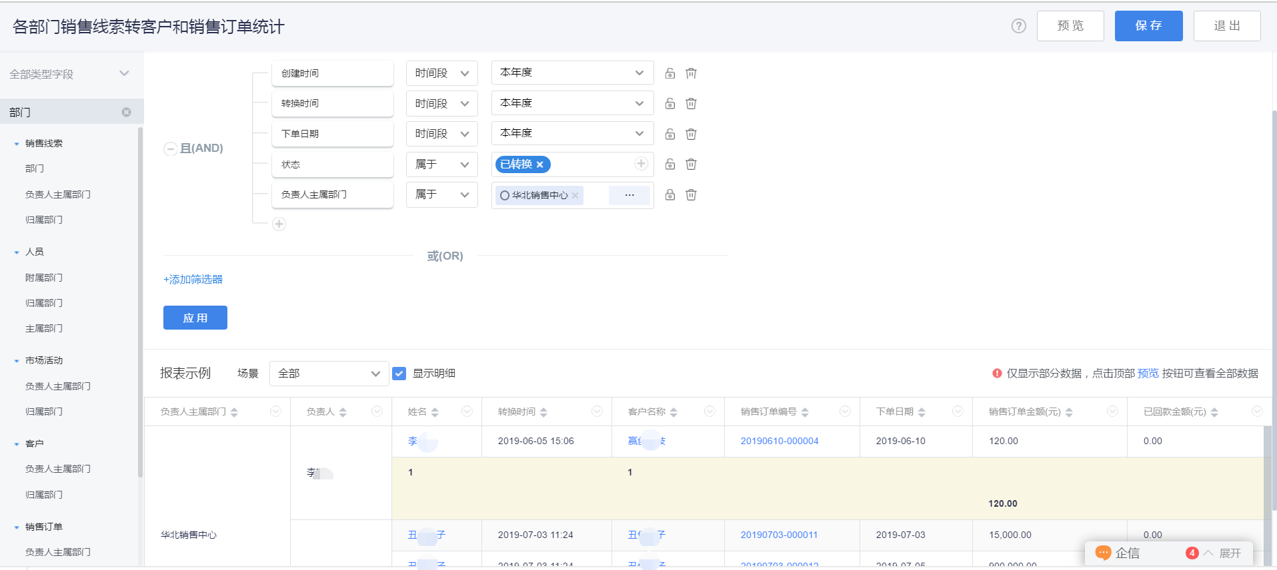Collapse the 且(AND) condition group
Image resolution: width=1277 pixels, height=570 pixels.
click(x=170, y=148)
